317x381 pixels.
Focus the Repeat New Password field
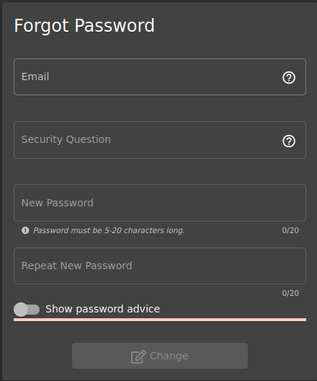(160, 266)
